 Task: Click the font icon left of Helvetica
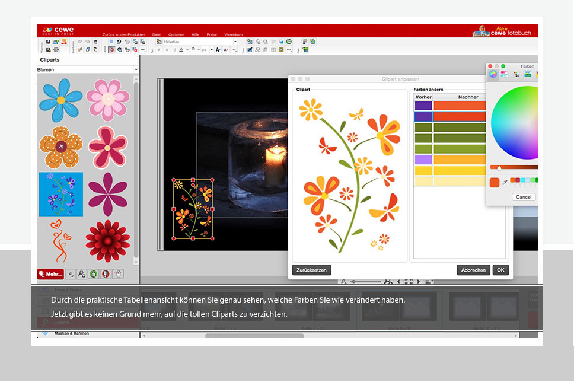159,42
